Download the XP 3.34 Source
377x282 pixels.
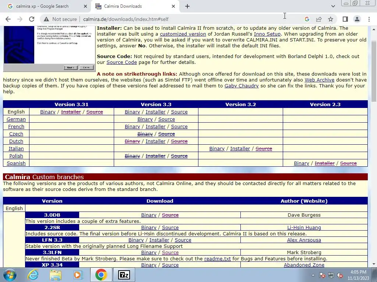(x=170, y=265)
